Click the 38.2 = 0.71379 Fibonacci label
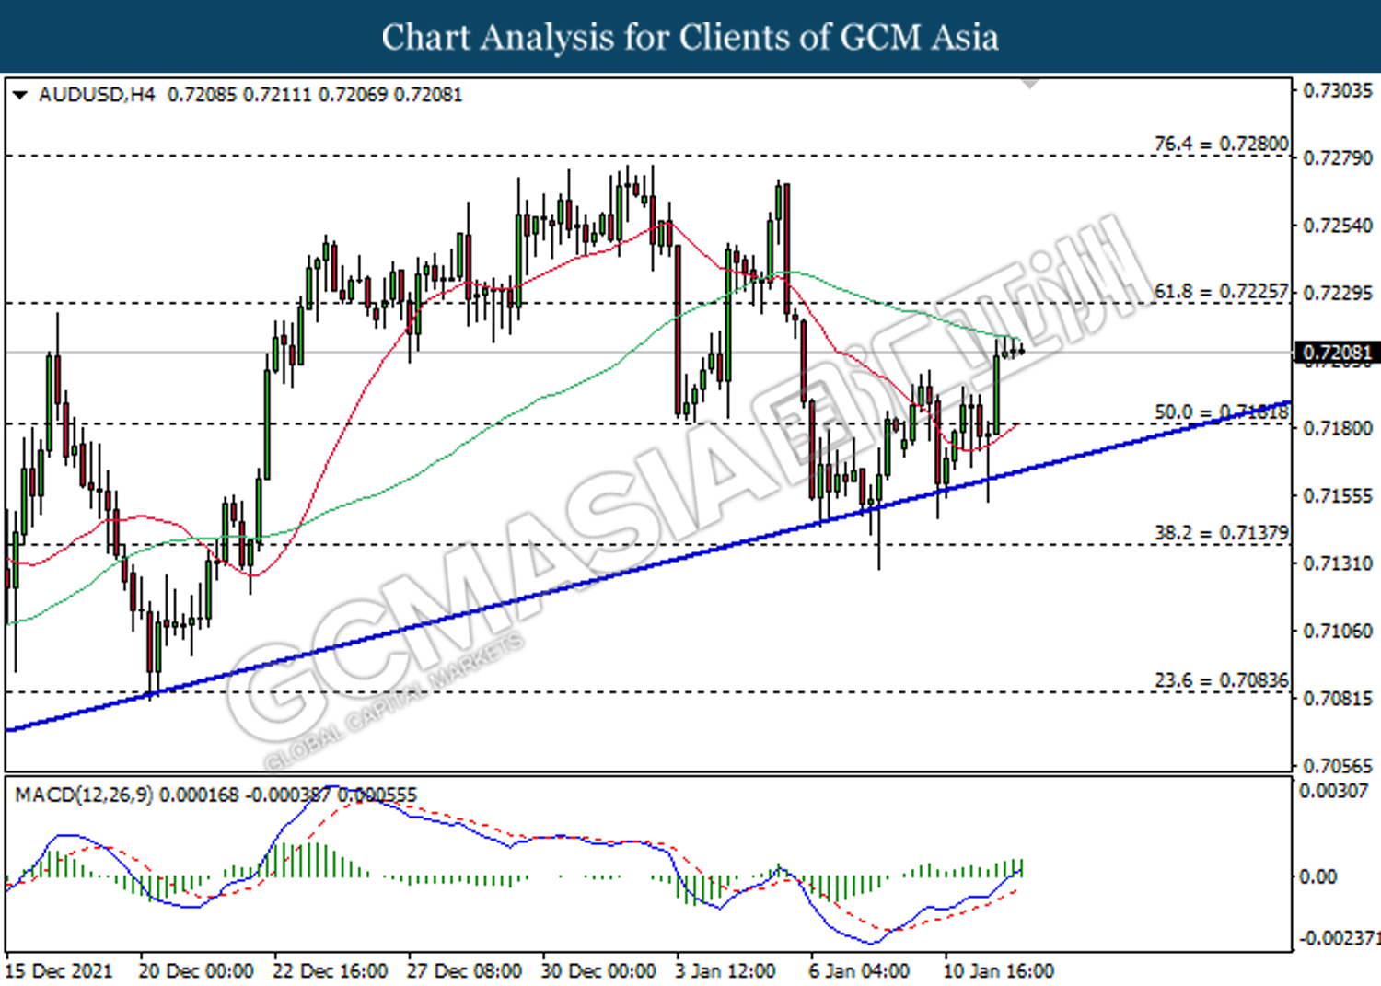The image size is (1381, 986). [1221, 532]
